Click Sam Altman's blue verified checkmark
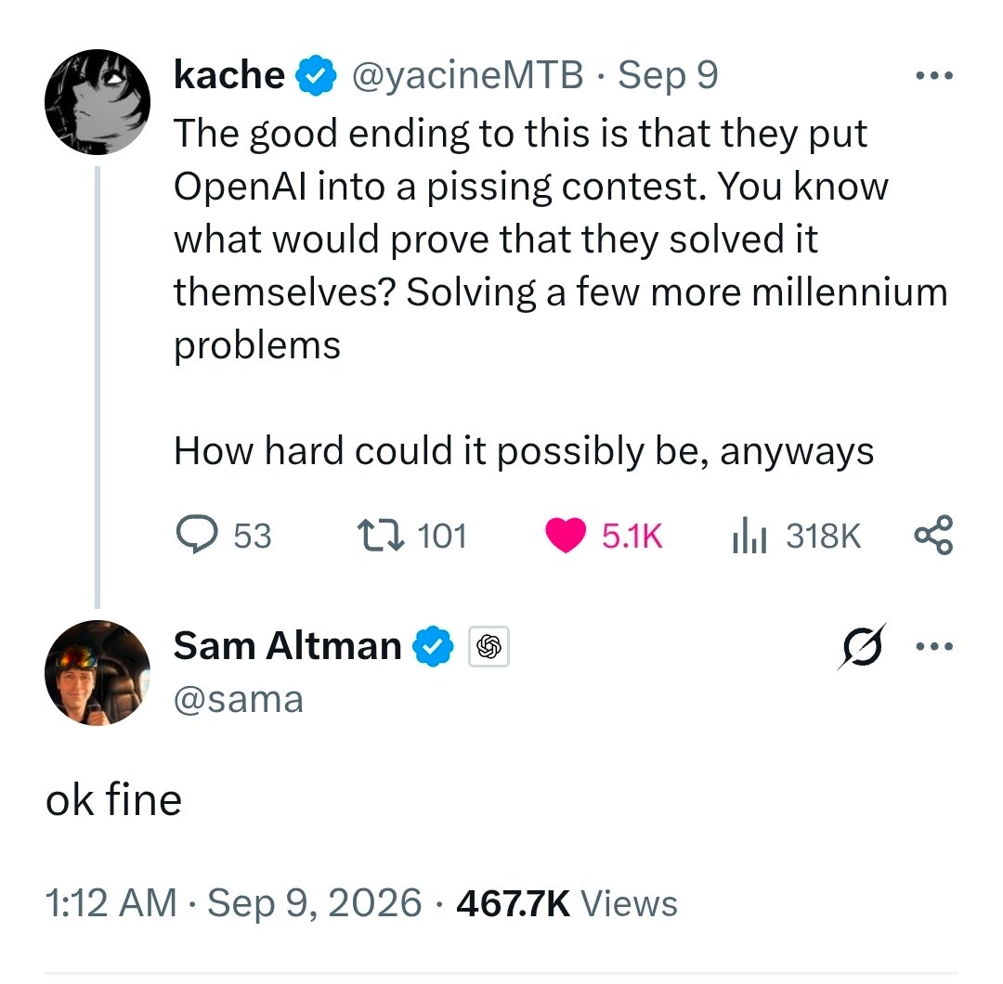 (433, 646)
